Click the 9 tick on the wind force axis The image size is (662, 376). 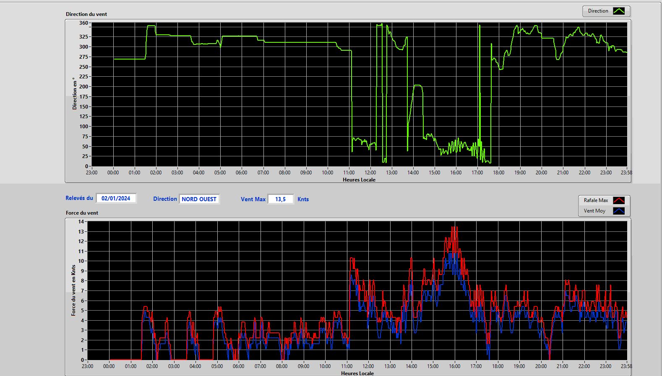(83, 271)
